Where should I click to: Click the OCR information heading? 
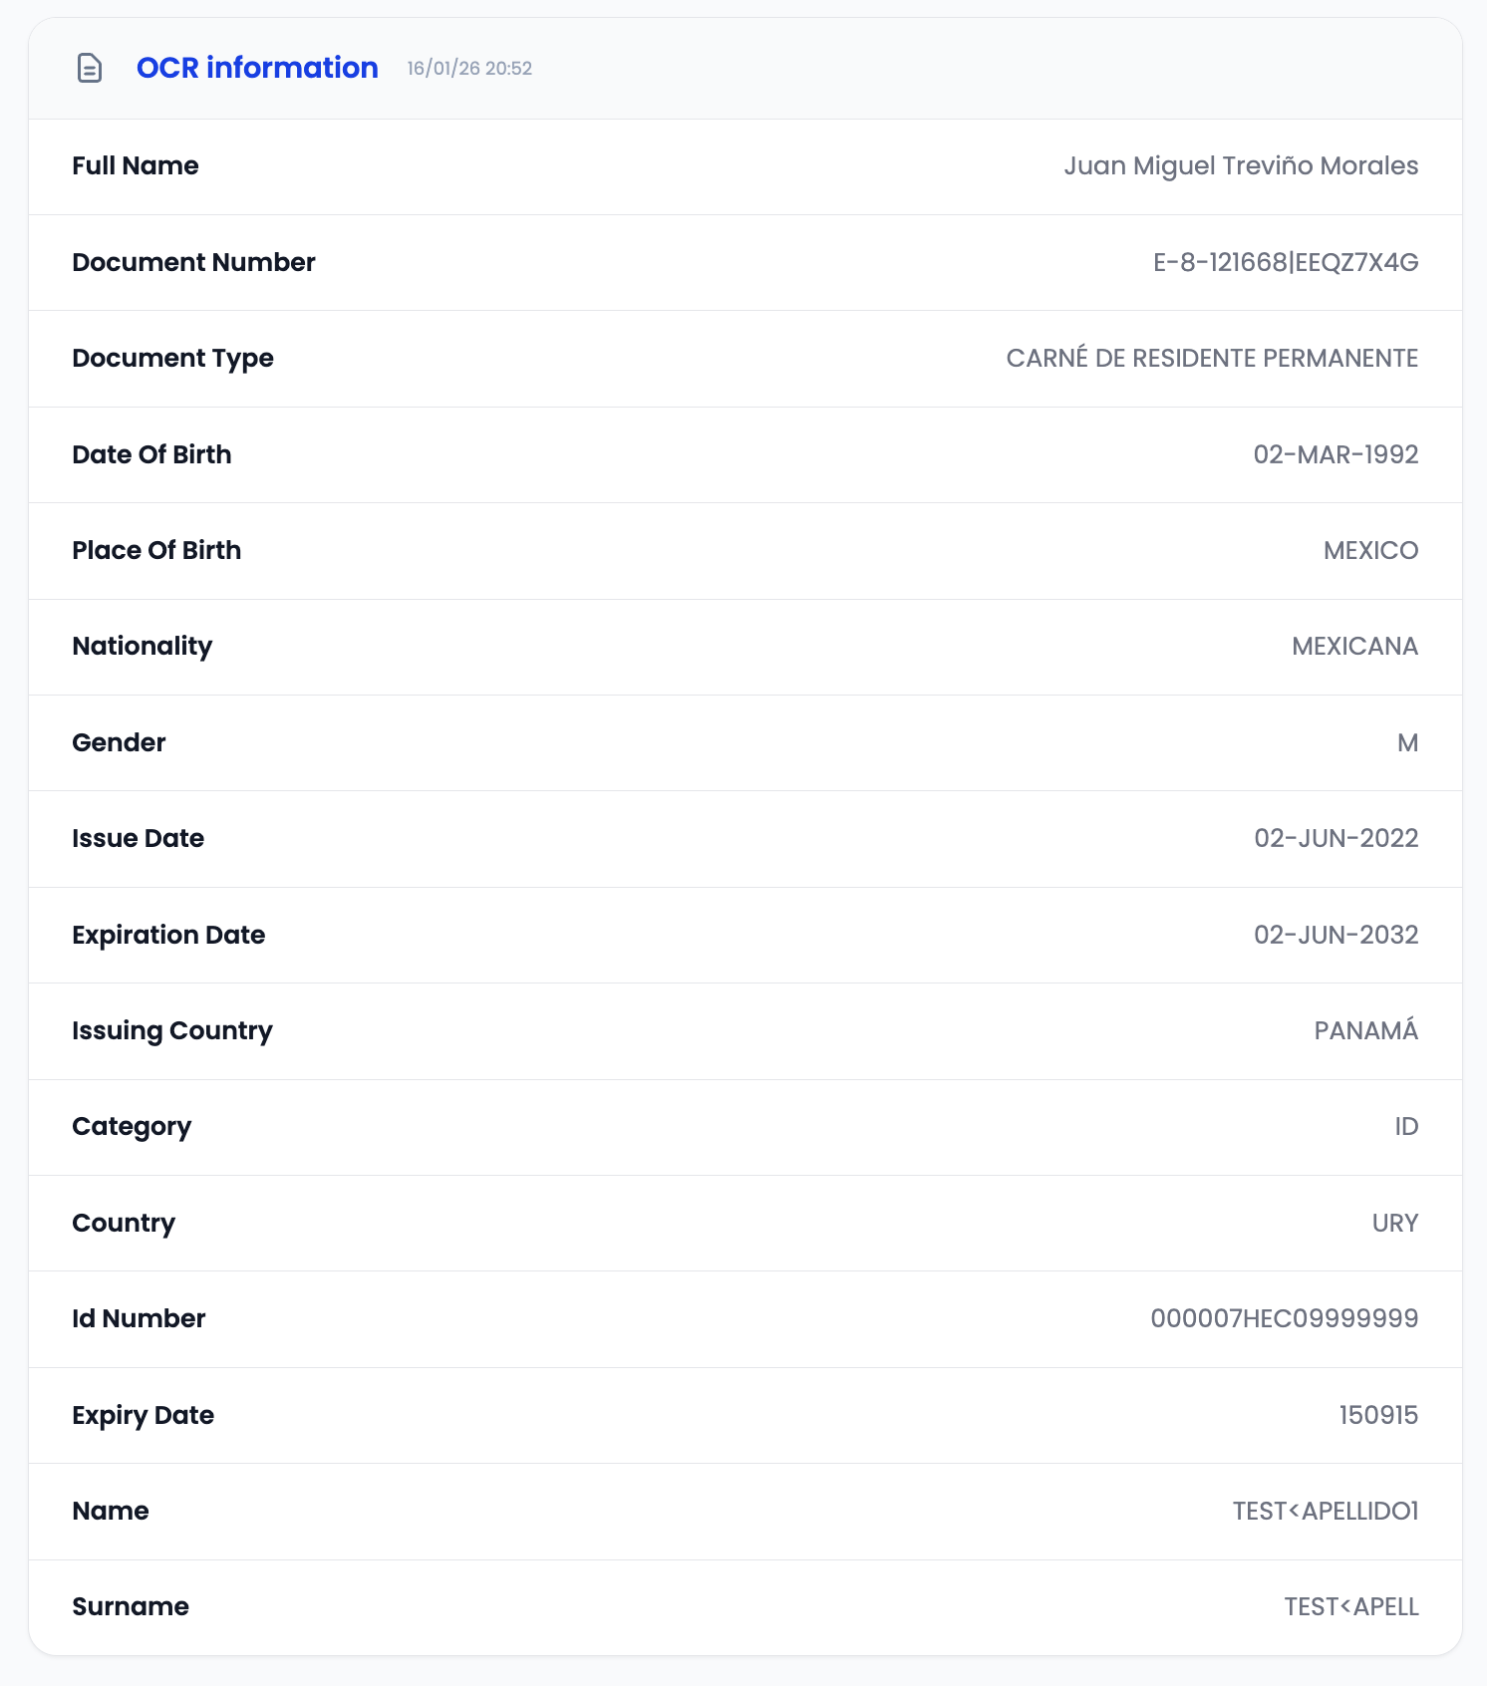(257, 68)
